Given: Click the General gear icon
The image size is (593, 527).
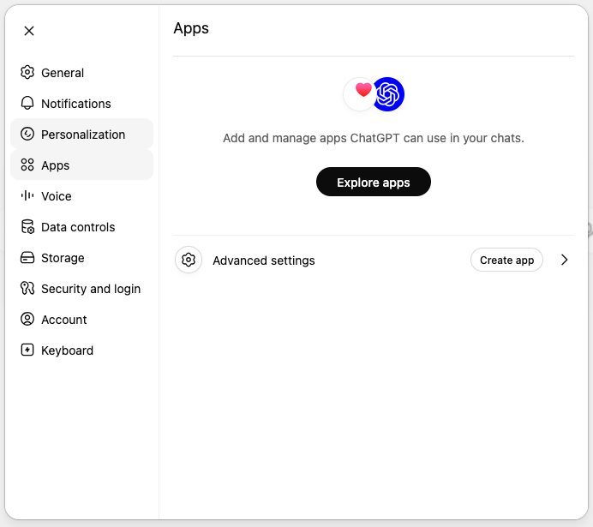Looking at the screenshot, I should tap(27, 72).
